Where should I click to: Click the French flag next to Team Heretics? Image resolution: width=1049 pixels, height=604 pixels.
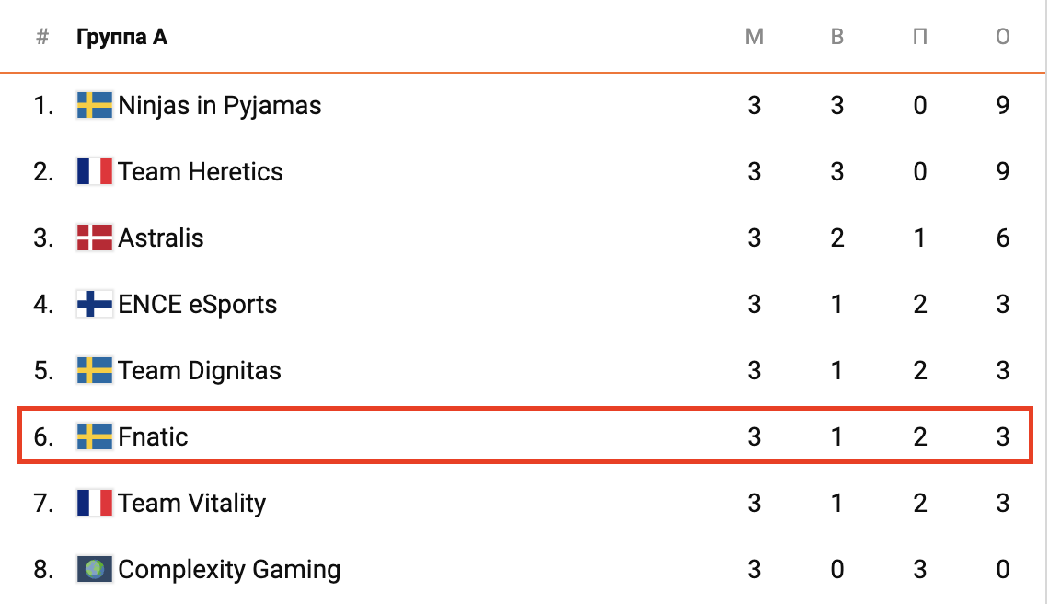click(94, 172)
